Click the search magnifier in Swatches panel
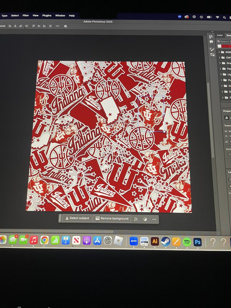The image size is (231, 308). (218, 41)
